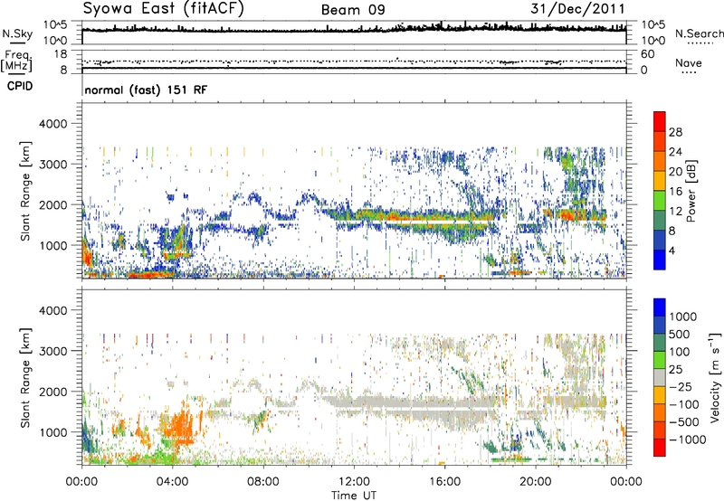Click the 'Syowa East (fitACF)' title

(x=163, y=9)
